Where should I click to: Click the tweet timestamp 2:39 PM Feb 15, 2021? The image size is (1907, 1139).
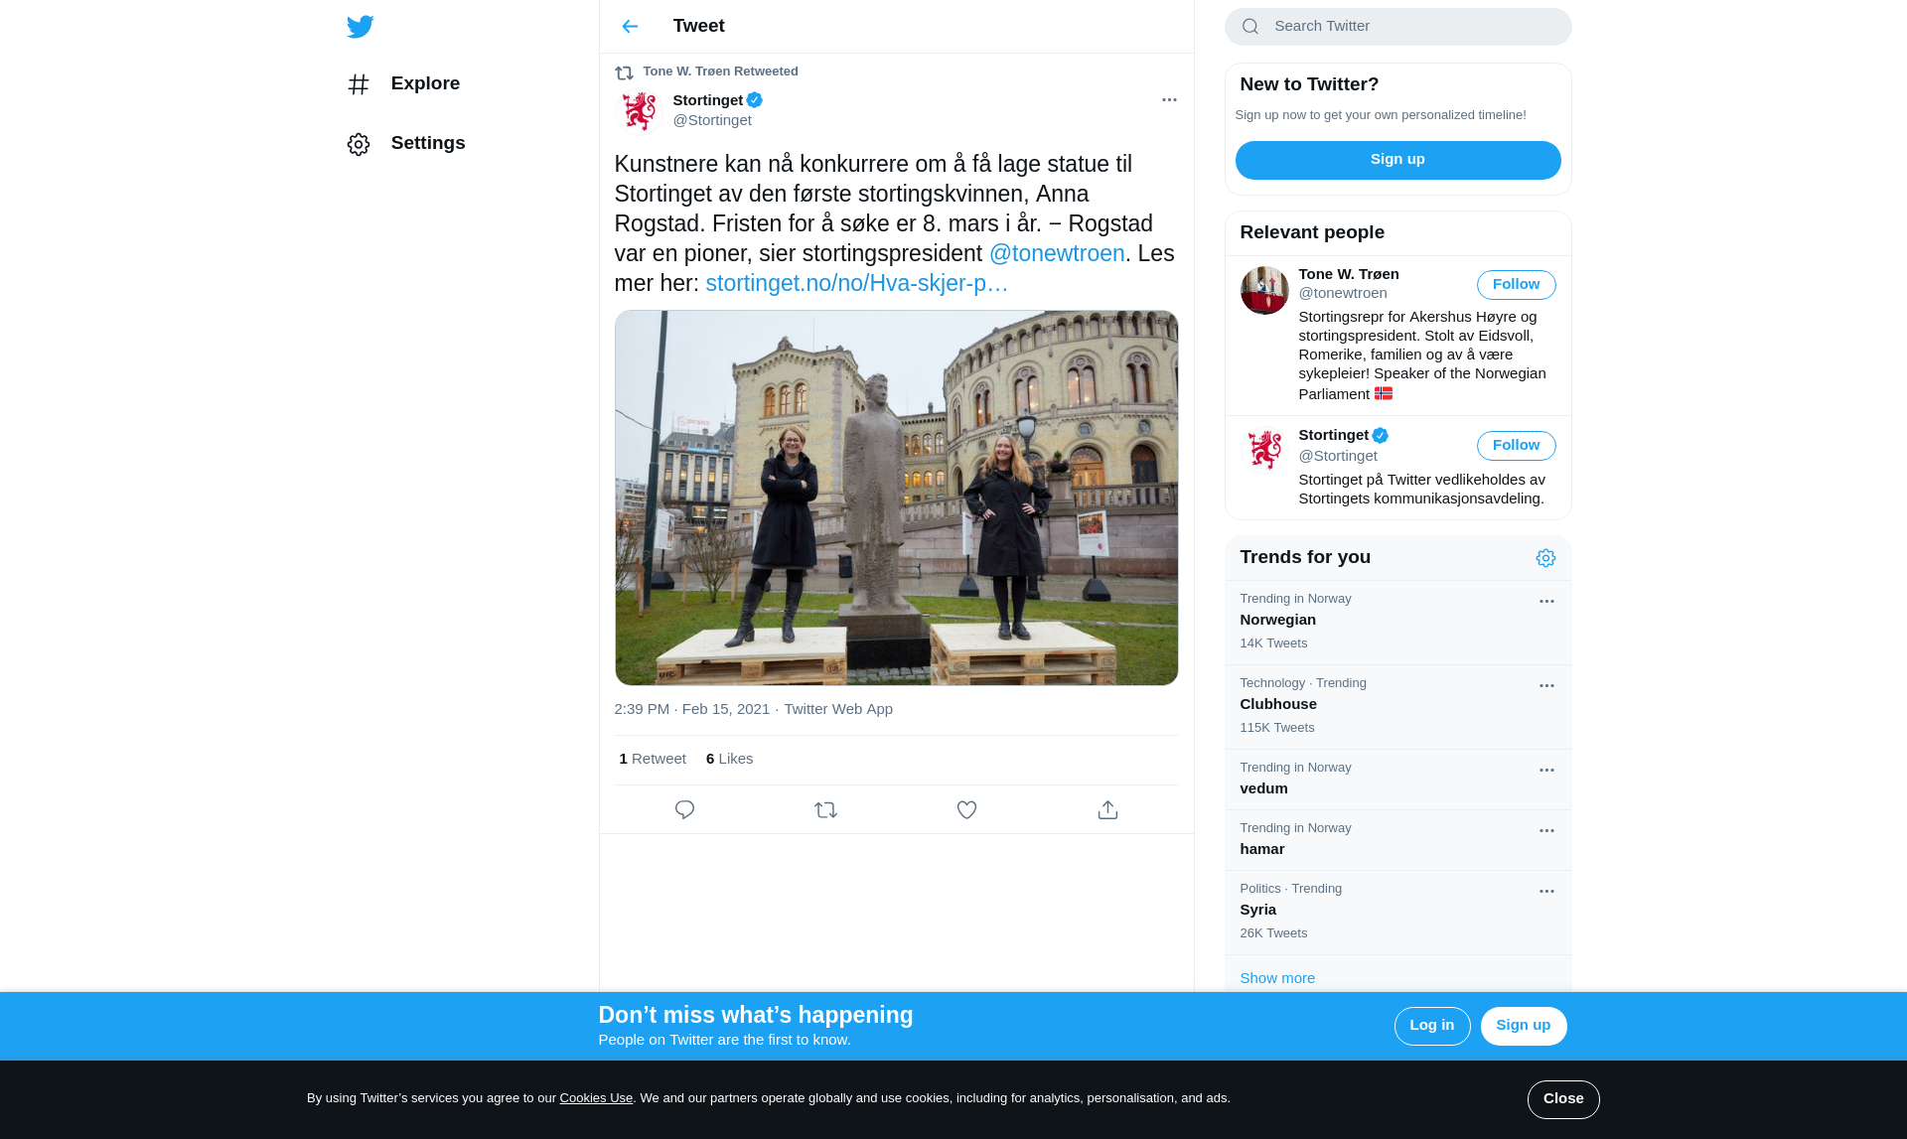(691, 710)
